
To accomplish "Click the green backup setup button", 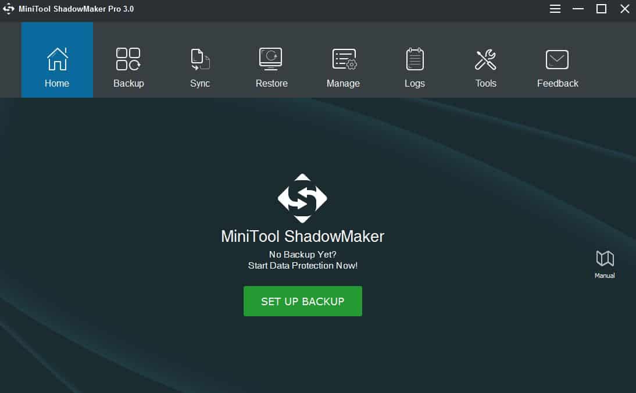I will [x=302, y=301].
